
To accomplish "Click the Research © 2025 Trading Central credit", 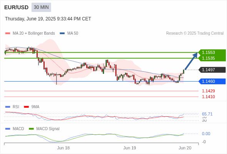I will click(195, 33).
